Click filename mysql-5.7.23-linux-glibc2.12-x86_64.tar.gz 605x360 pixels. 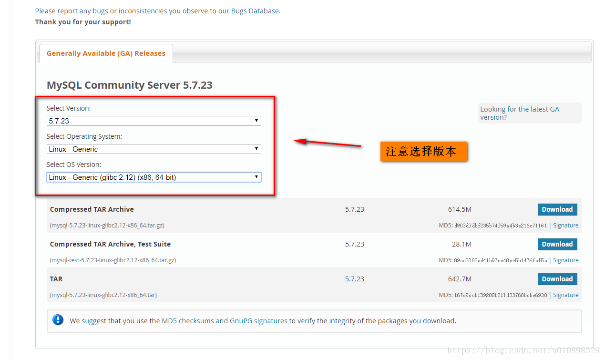[x=107, y=226]
